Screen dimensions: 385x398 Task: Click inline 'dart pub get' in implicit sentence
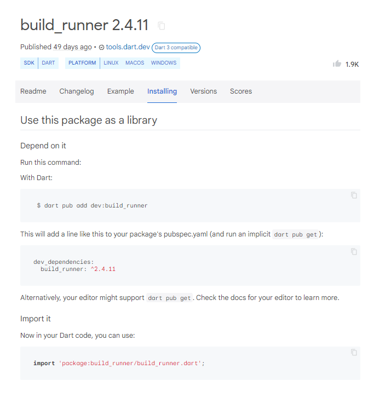coord(295,234)
